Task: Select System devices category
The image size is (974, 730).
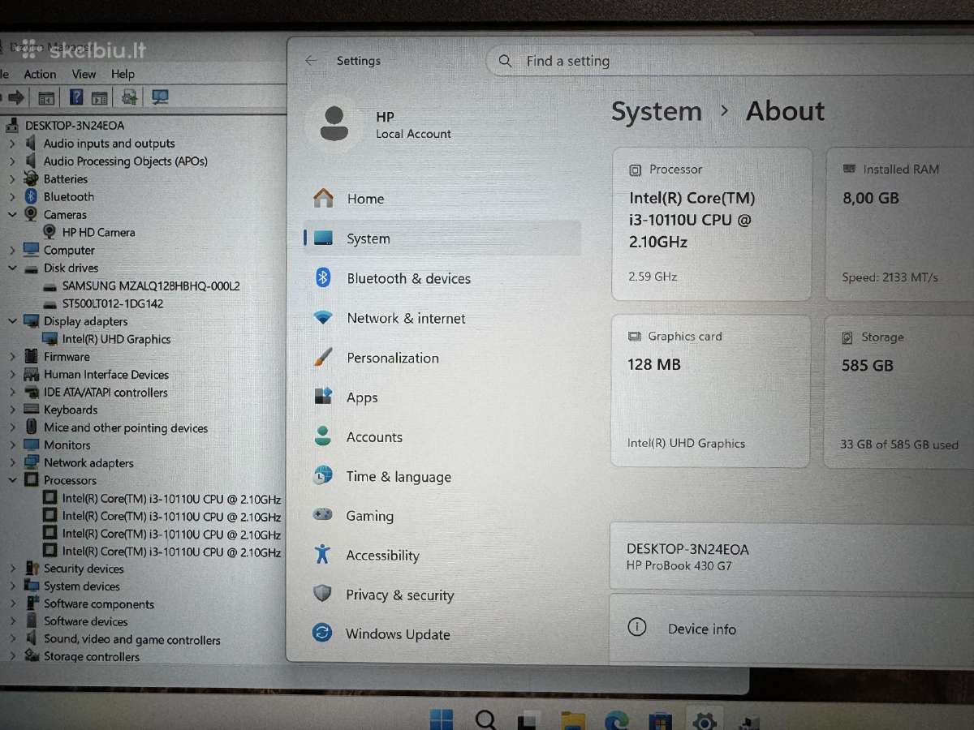Action: [x=81, y=586]
